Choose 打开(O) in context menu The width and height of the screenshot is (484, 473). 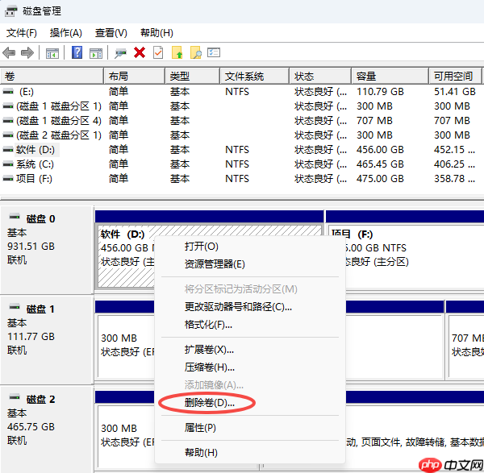click(250, 247)
